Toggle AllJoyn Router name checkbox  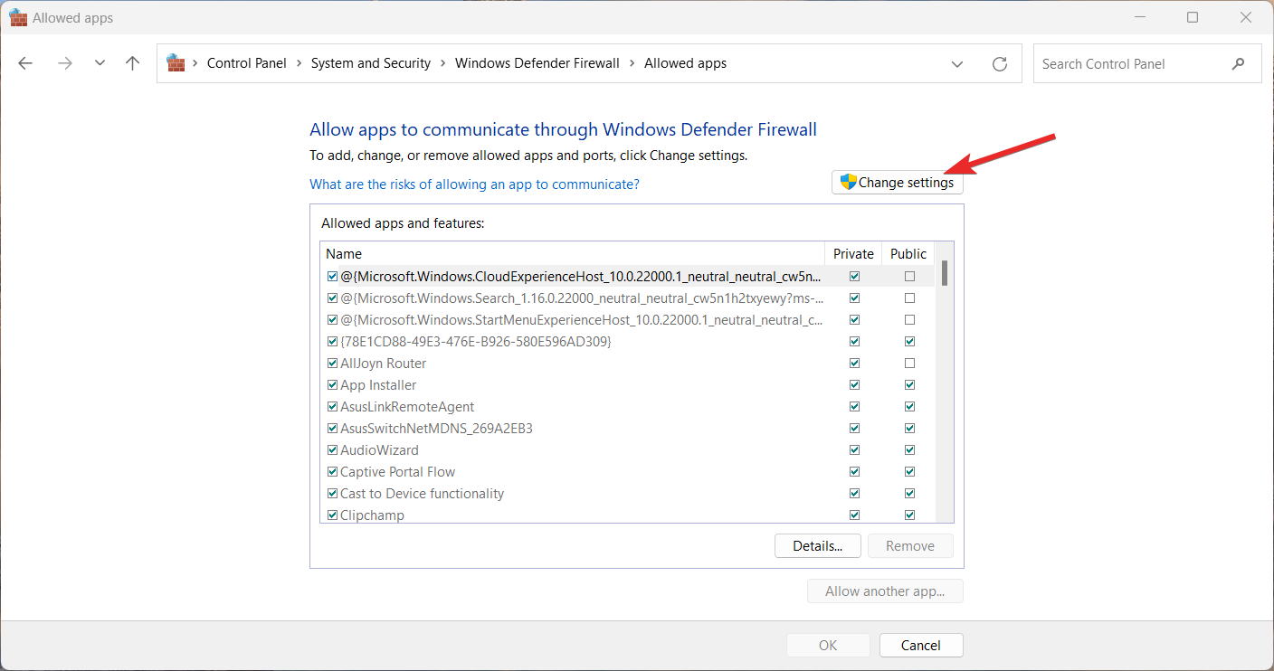tap(332, 363)
